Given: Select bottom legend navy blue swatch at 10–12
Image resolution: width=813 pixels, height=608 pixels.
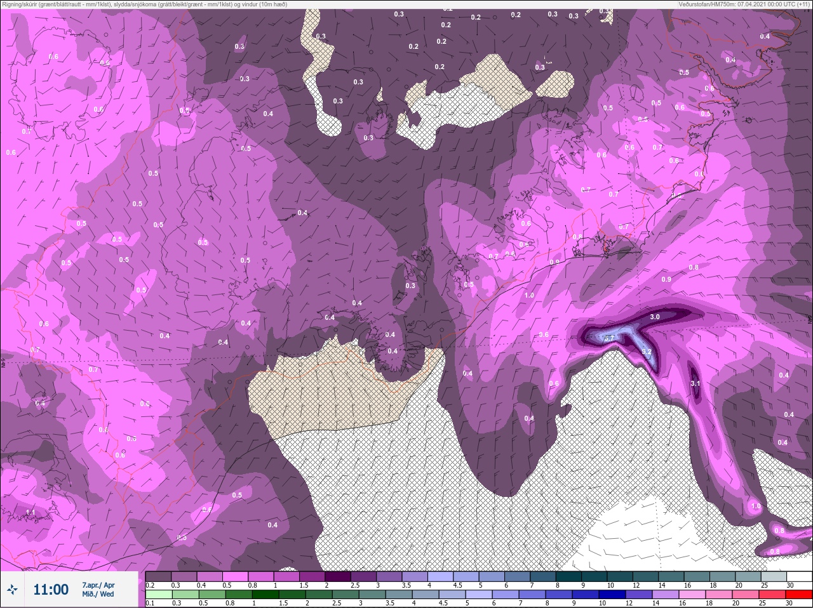Looking at the screenshot, I should pyautogui.click(x=612, y=595).
